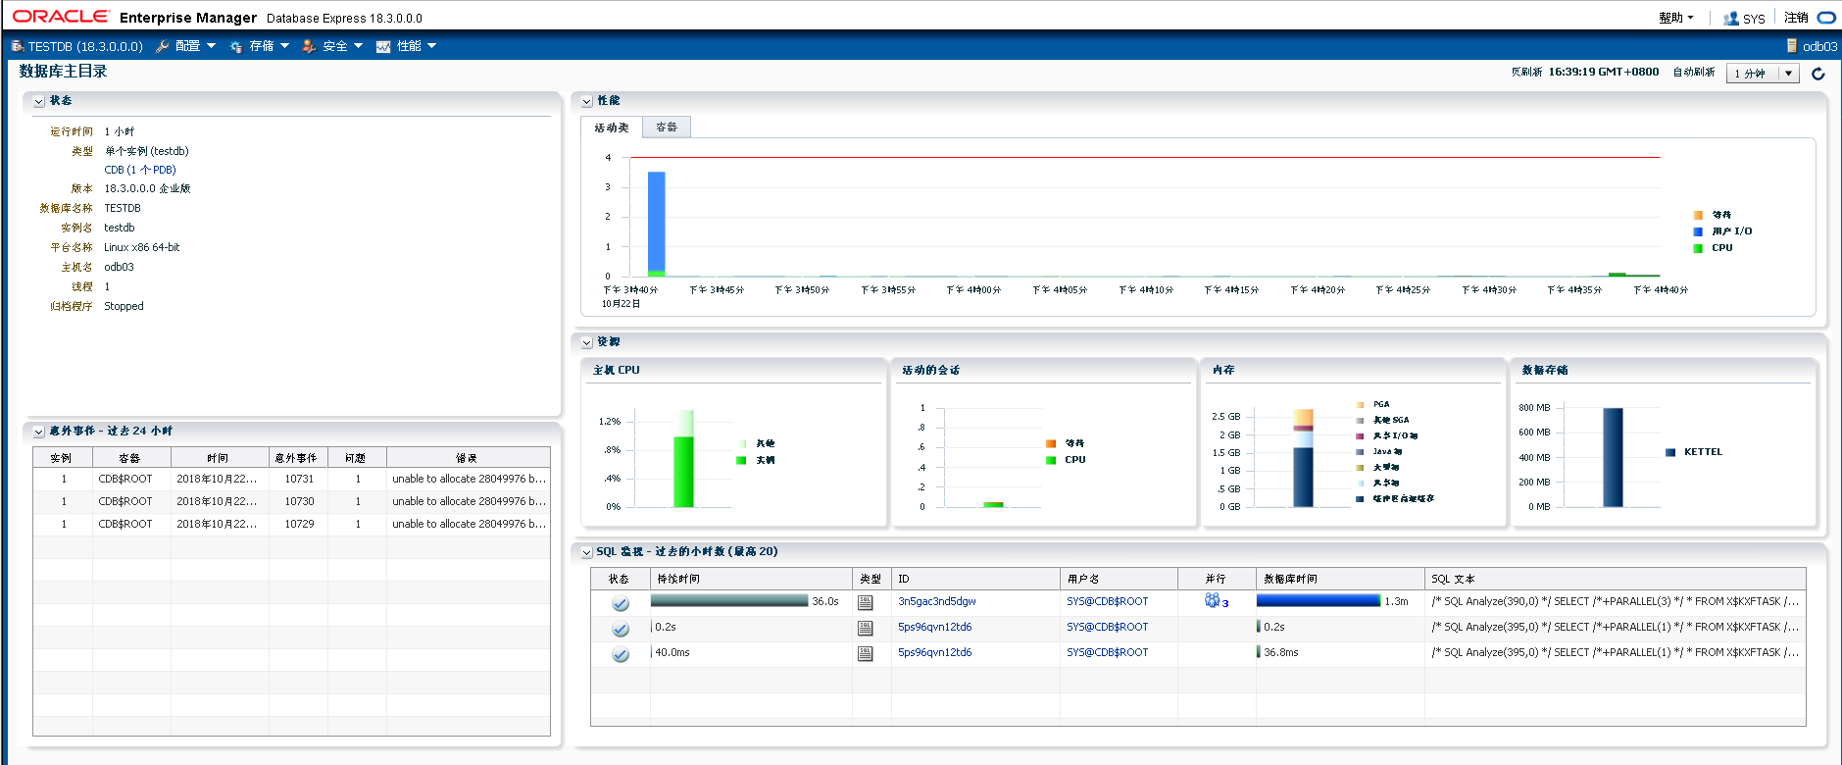
Task: Click the 数据库时间 column header
Action: [1340, 579]
